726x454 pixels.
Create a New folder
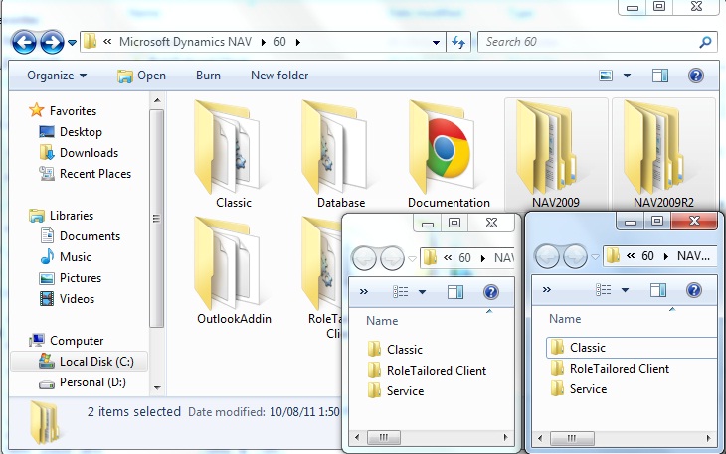tap(279, 76)
